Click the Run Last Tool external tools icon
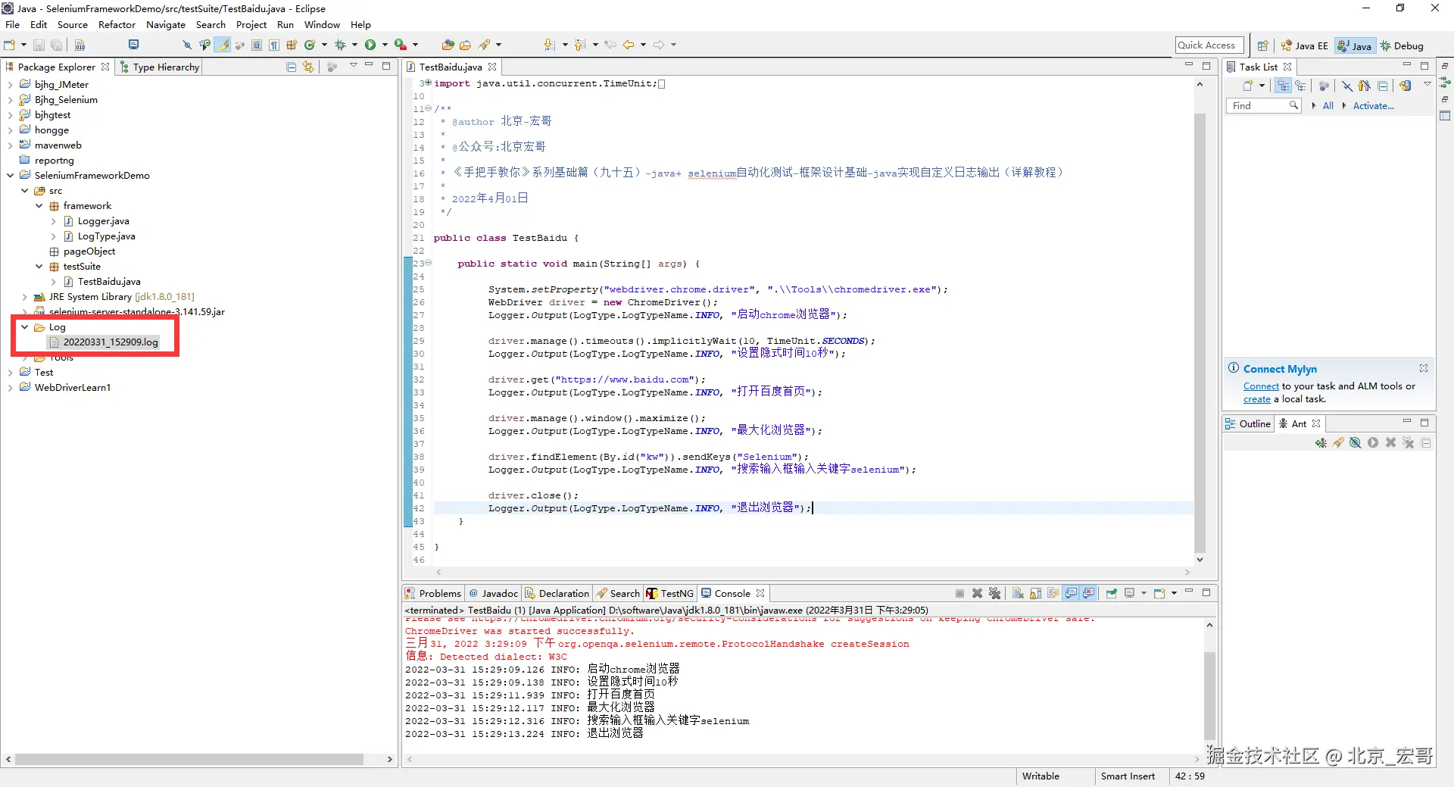1454x787 pixels. coord(401,45)
